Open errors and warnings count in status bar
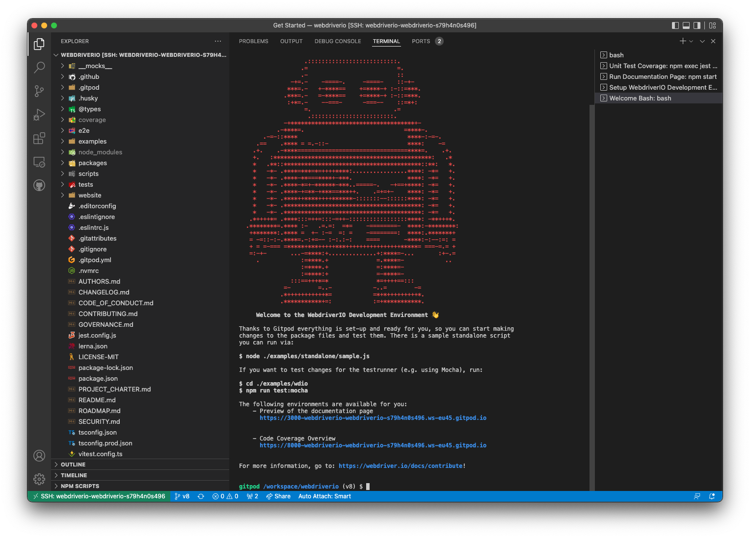 [x=225, y=496]
